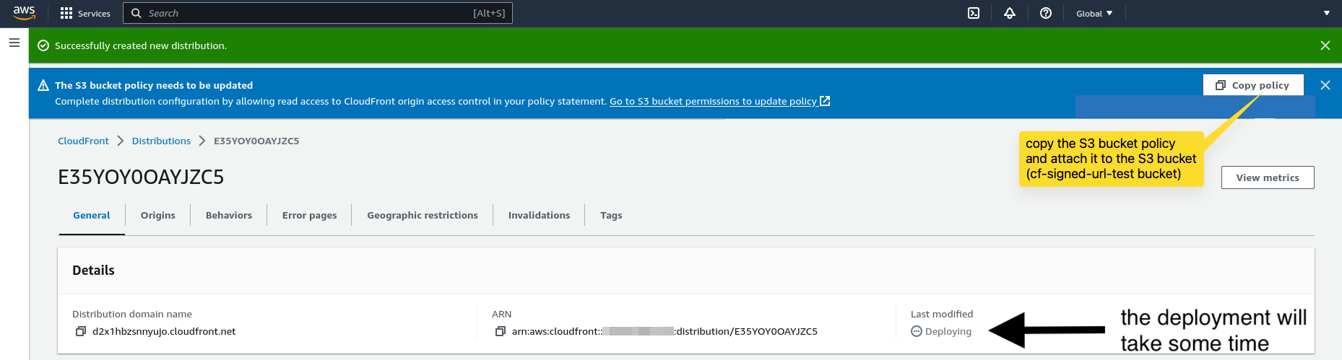
Task: Open the Tags tab
Action: pyautogui.click(x=611, y=215)
